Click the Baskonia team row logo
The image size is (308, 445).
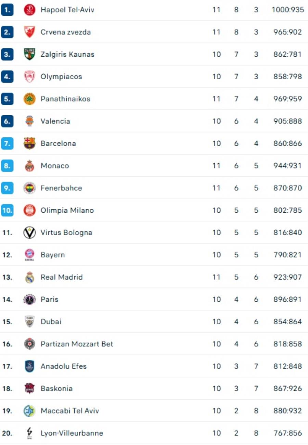(29, 389)
